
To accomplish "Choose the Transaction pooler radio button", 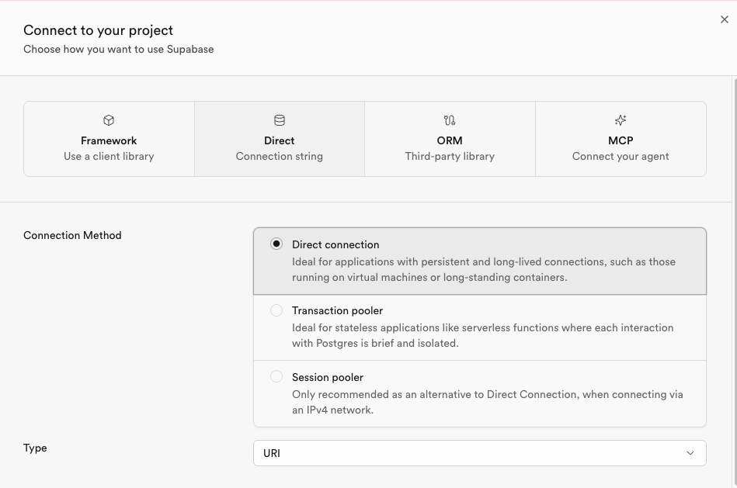I will [276, 310].
